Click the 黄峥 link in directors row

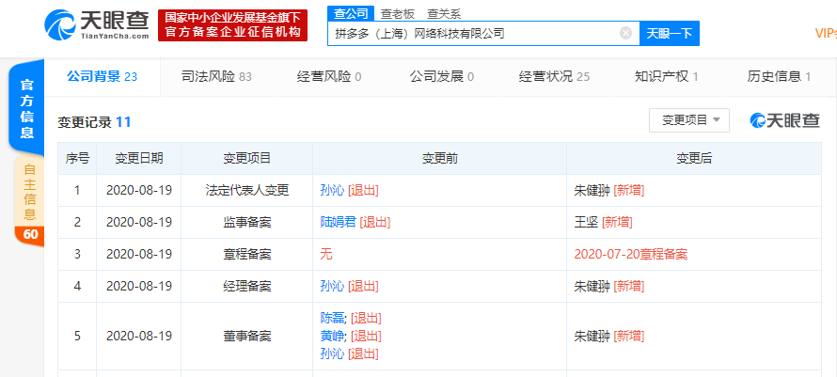332,336
